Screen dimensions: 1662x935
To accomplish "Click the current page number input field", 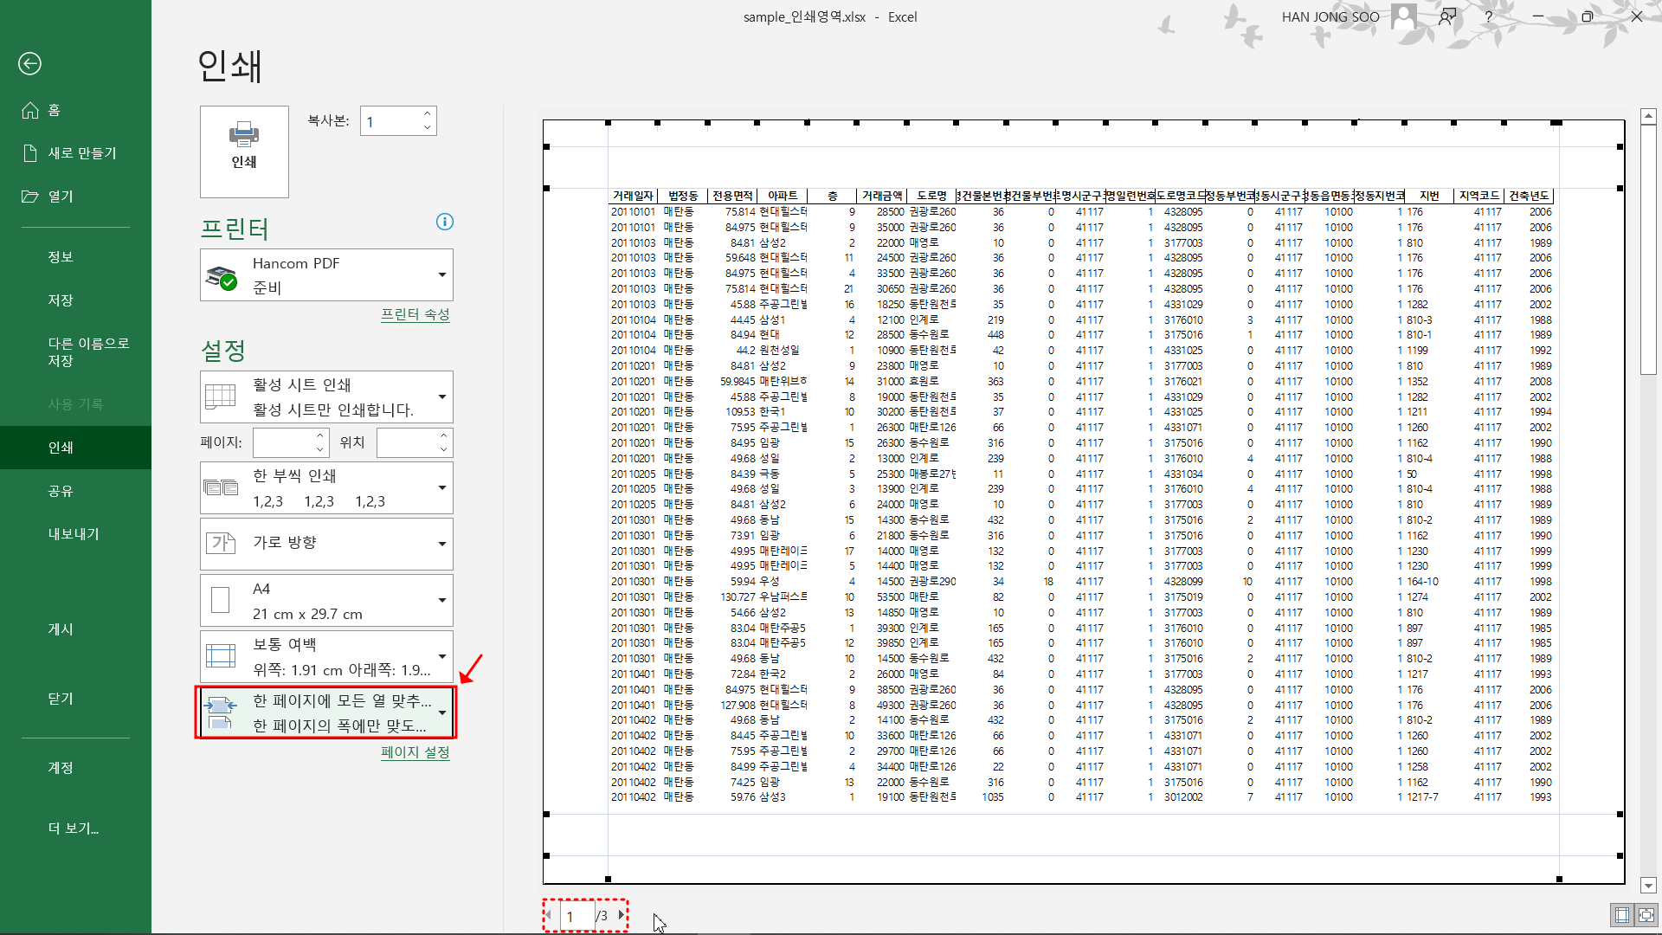I will [x=576, y=916].
